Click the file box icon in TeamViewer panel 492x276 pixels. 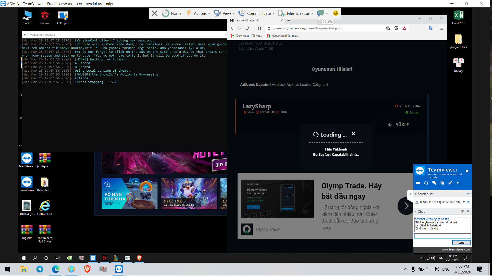tap(442, 183)
